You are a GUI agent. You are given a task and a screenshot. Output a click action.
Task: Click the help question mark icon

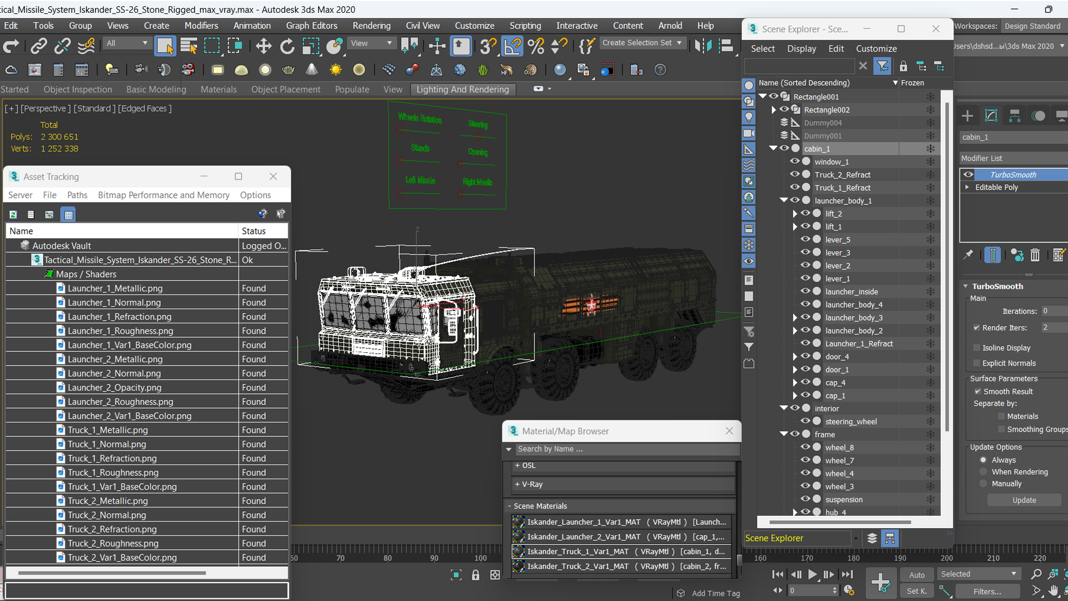pyautogui.click(x=660, y=70)
